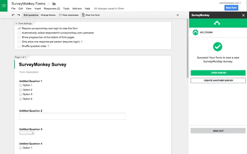Collapse toolbar with double-chevron icon
This screenshot has width=247, height=154.
178,15
